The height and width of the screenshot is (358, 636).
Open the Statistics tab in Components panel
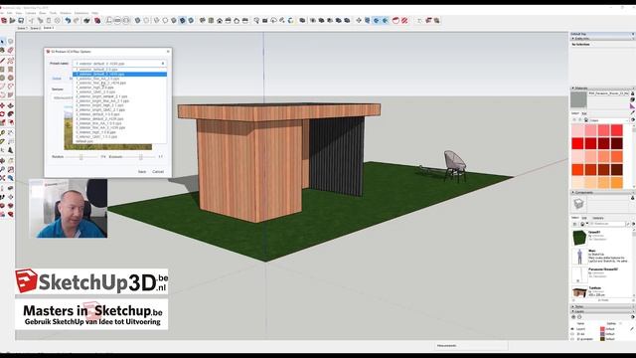click(x=598, y=218)
